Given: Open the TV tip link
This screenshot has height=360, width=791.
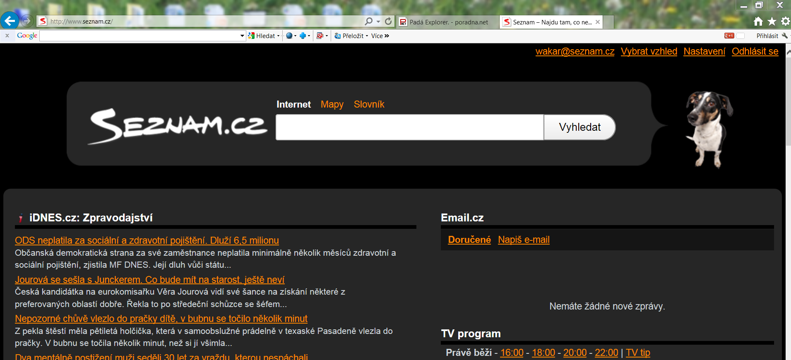Looking at the screenshot, I should coord(638,353).
